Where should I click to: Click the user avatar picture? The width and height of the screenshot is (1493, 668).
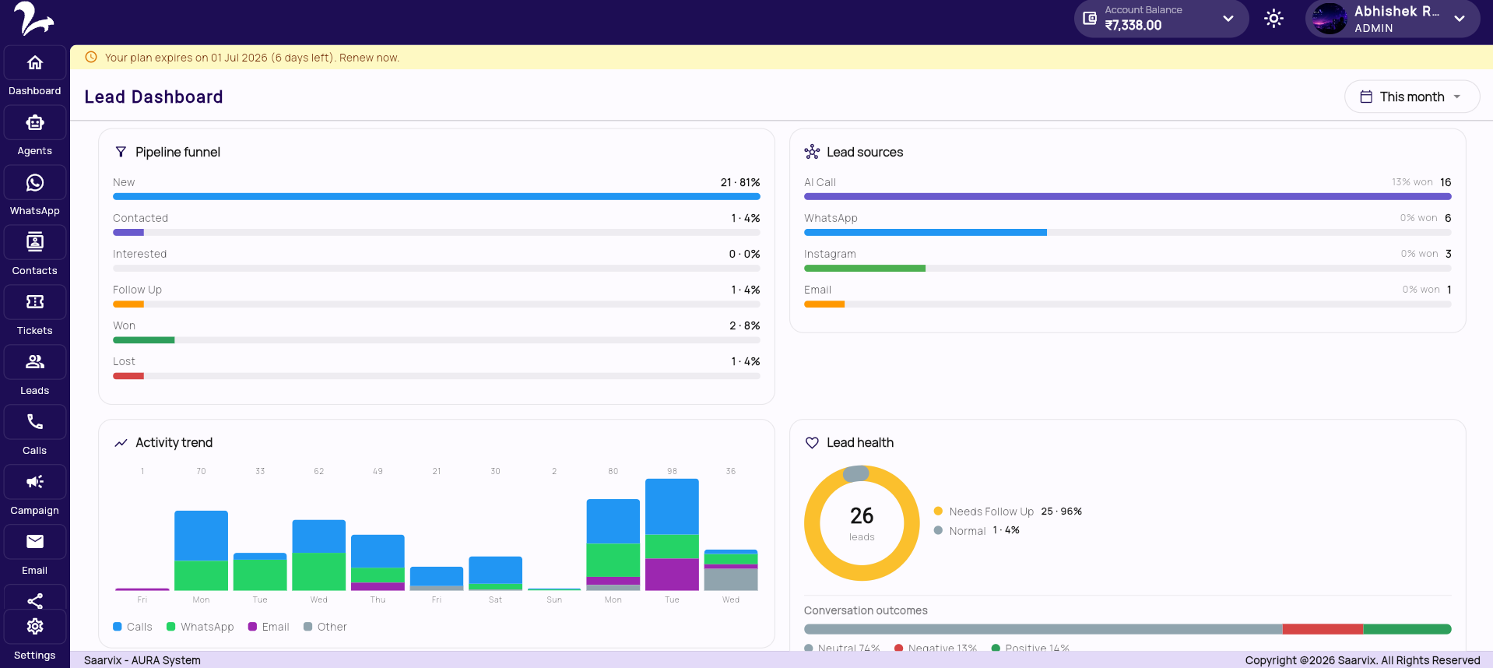(x=1330, y=19)
